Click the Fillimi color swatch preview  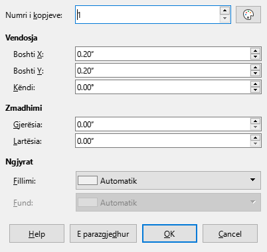click(88, 180)
